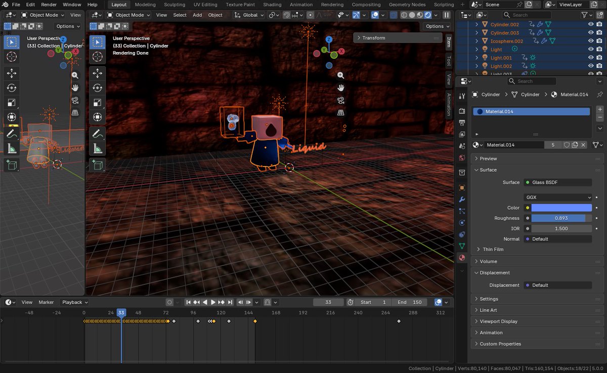Click the add material slot plus button
Viewport: 607px width, 373px height.
click(x=600, y=109)
